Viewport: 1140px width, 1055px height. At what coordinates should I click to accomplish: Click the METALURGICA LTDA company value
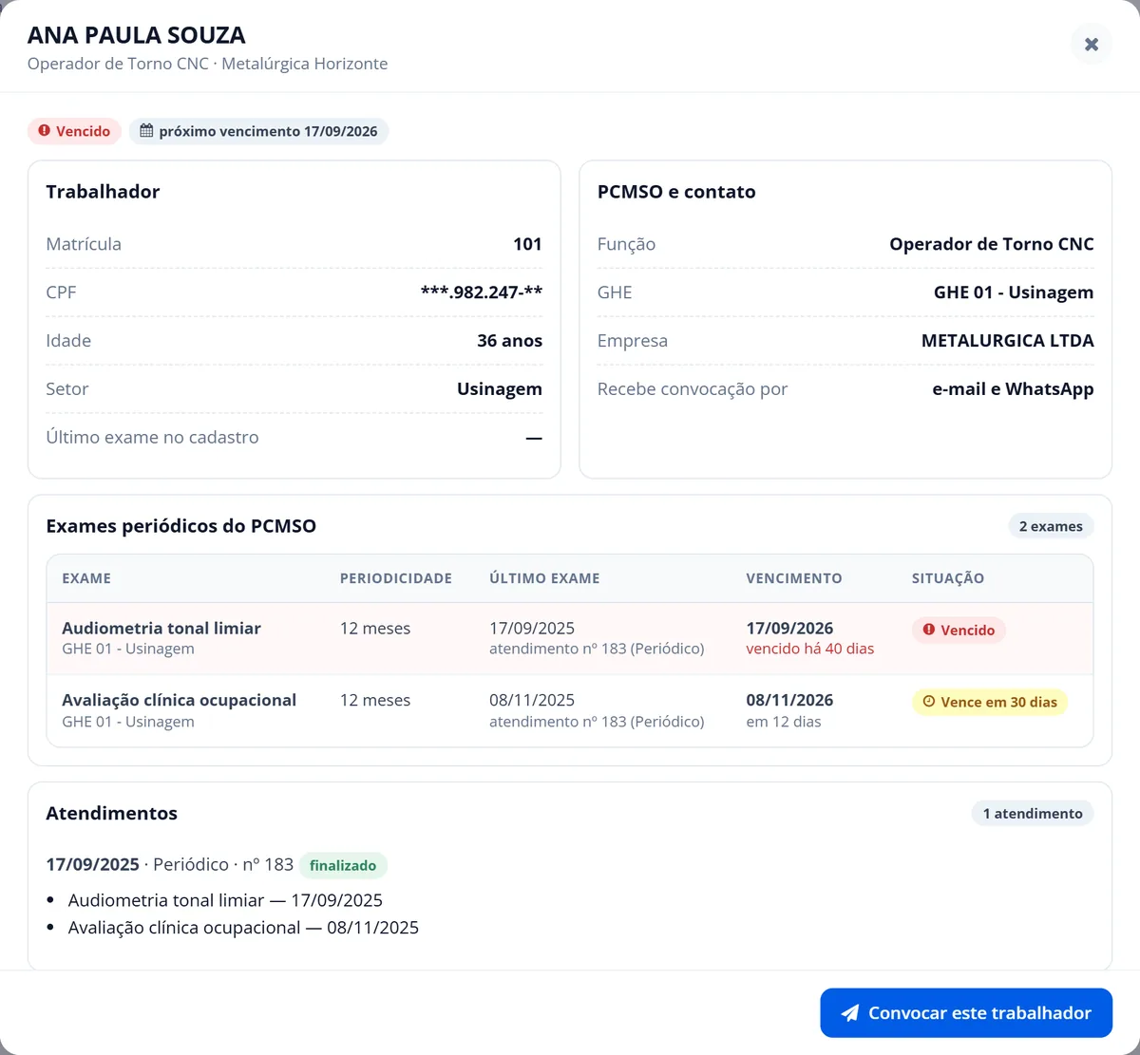coord(1008,341)
